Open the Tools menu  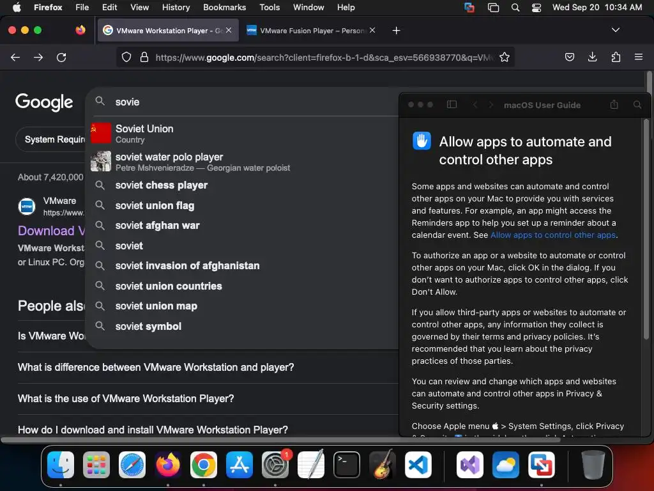pyautogui.click(x=270, y=7)
